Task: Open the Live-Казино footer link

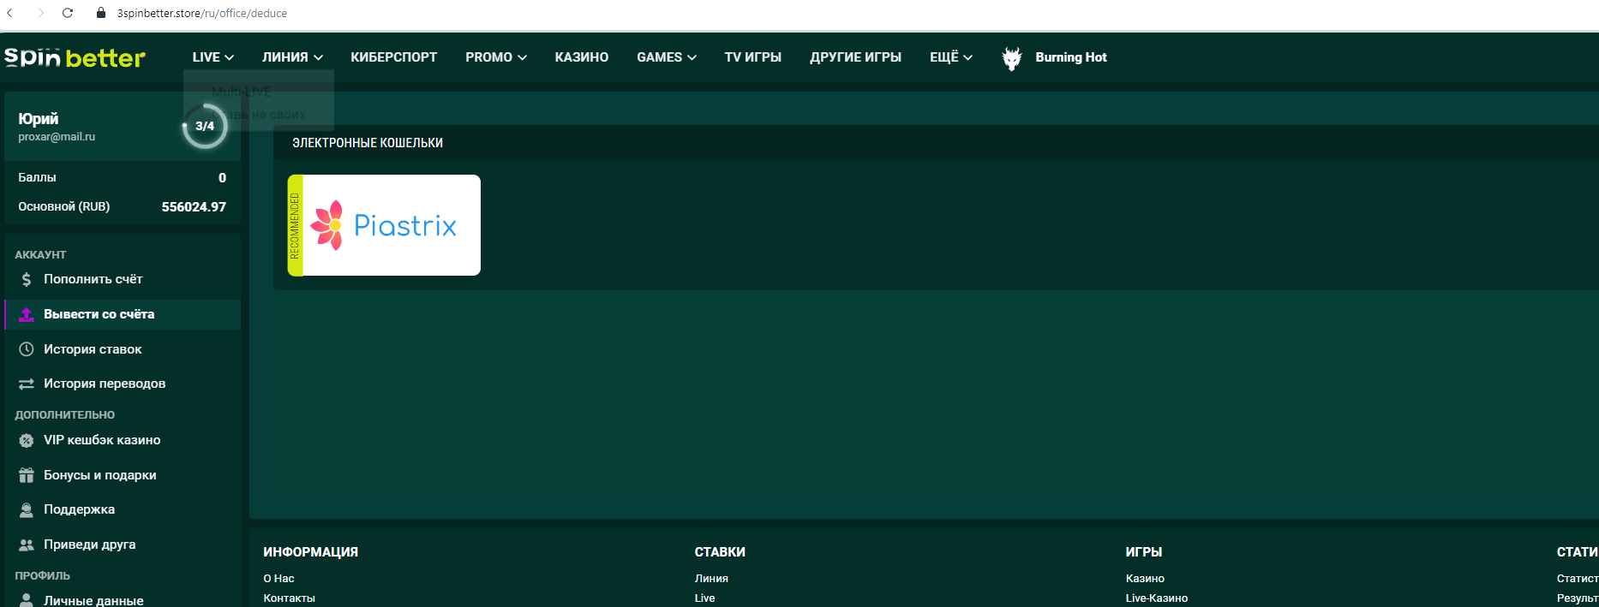Action: [x=1157, y=598]
